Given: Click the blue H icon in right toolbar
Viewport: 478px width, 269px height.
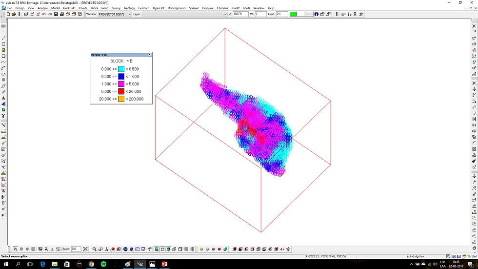Looking at the screenshot, I should tap(474, 119).
